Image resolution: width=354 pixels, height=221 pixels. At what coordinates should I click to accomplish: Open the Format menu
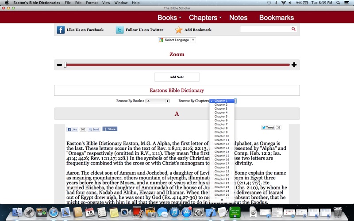tap(92, 3)
